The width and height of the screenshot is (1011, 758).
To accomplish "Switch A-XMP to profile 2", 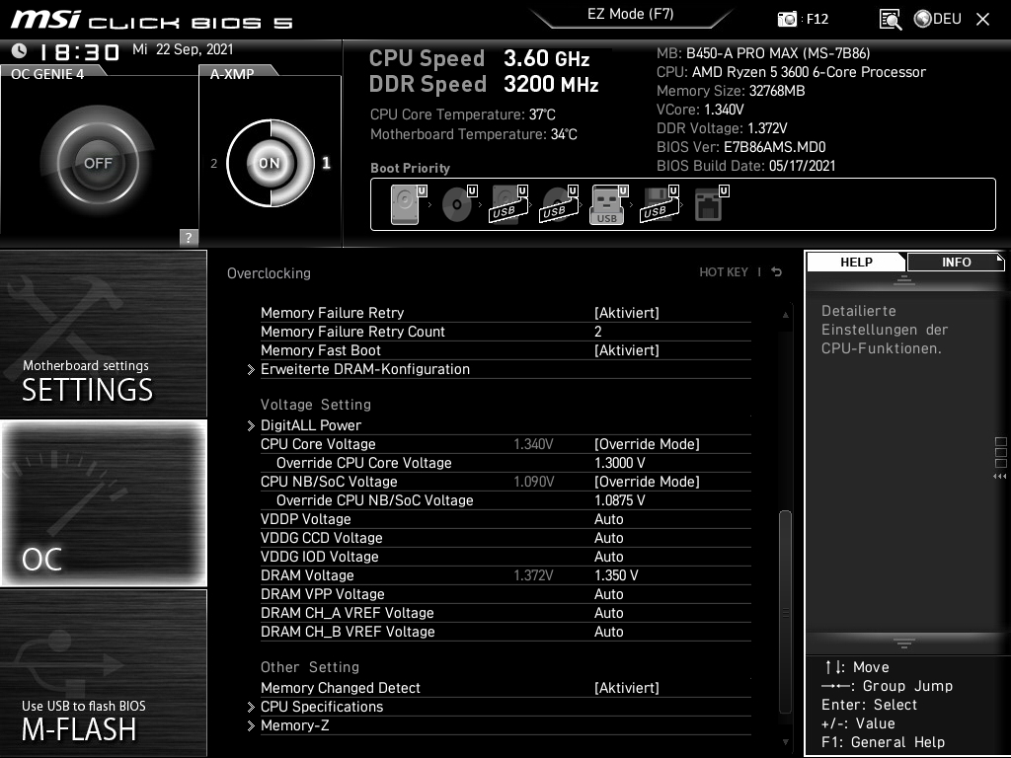I will (x=213, y=164).
